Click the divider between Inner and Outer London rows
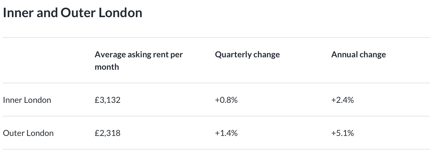The image size is (432, 156). (x=216, y=116)
